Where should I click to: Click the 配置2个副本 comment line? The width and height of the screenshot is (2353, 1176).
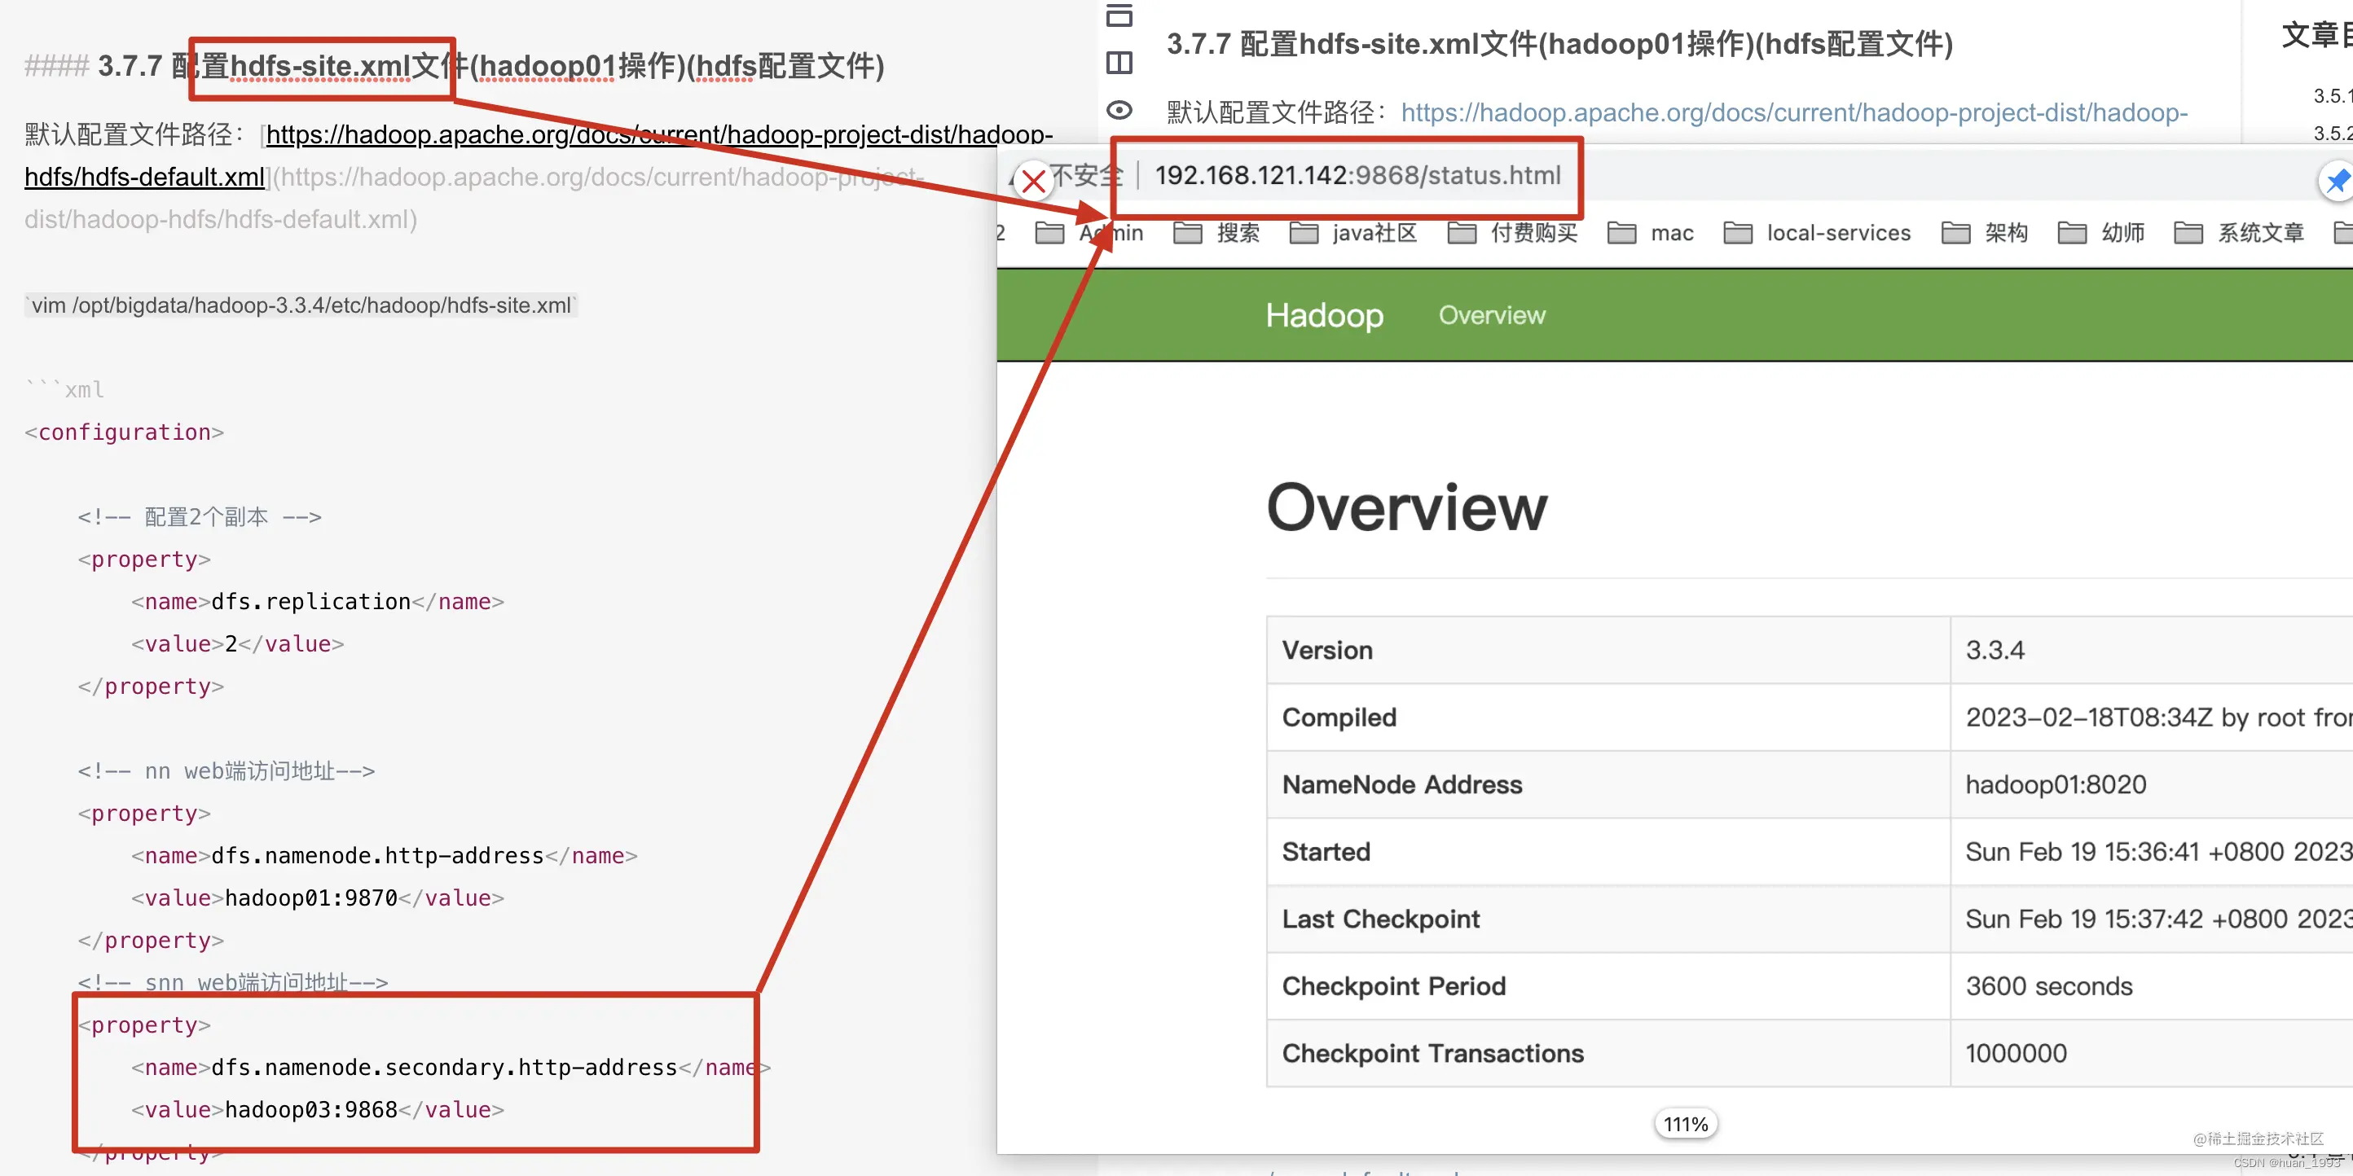coord(200,517)
